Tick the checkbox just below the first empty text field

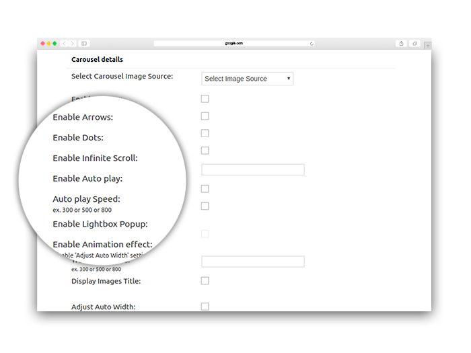click(205, 189)
